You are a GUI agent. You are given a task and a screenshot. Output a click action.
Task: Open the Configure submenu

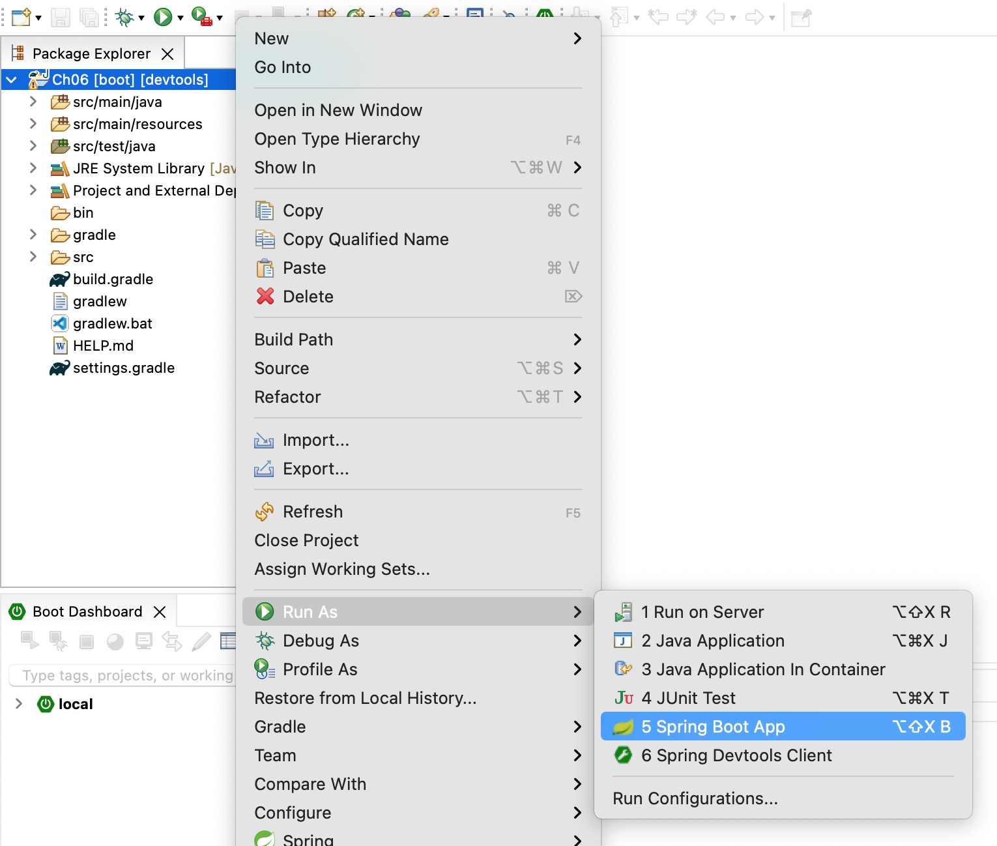point(418,813)
